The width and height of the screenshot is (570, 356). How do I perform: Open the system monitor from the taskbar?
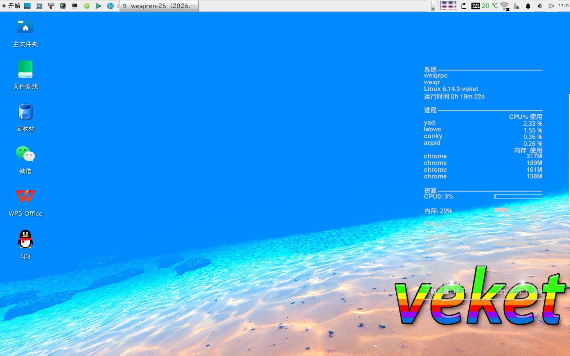pyautogui.click(x=39, y=6)
